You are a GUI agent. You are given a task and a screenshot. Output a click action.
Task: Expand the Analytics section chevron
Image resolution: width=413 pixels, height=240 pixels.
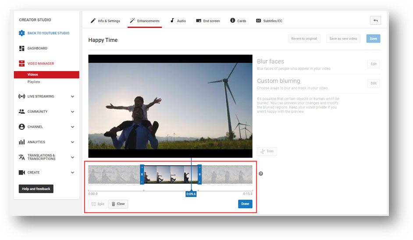pyautogui.click(x=72, y=142)
